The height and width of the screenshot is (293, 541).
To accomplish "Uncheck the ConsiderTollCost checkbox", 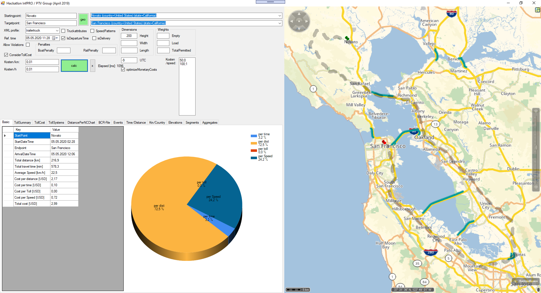I will point(6,55).
